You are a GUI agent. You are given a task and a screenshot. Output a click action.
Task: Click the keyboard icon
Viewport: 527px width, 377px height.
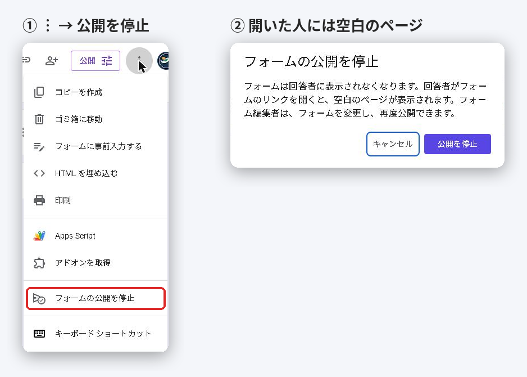39,334
